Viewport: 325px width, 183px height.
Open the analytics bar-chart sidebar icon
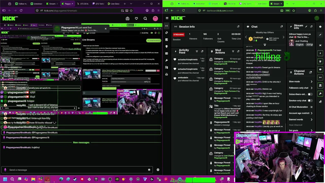point(167,39)
